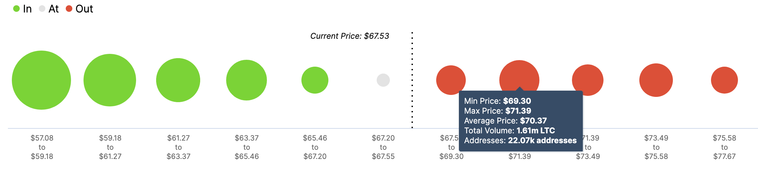758x178 pixels.
Task: Click the Out legend text label
Action: pyautogui.click(x=84, y=9)
